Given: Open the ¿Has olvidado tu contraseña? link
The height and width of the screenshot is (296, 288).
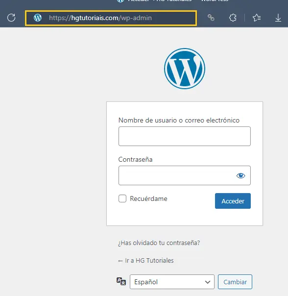Looking at the screenshot, I should click(x=159, y=243).
